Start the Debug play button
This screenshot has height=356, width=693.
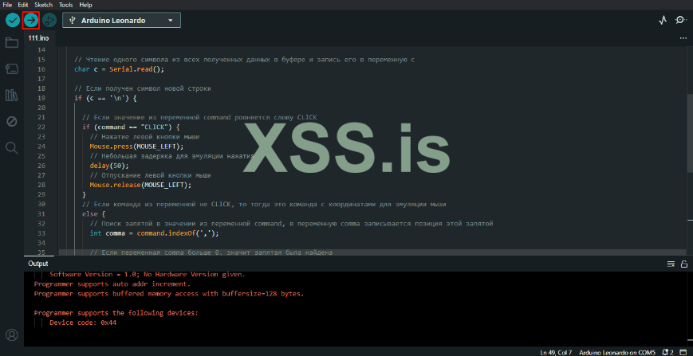[x=49, y=20]
